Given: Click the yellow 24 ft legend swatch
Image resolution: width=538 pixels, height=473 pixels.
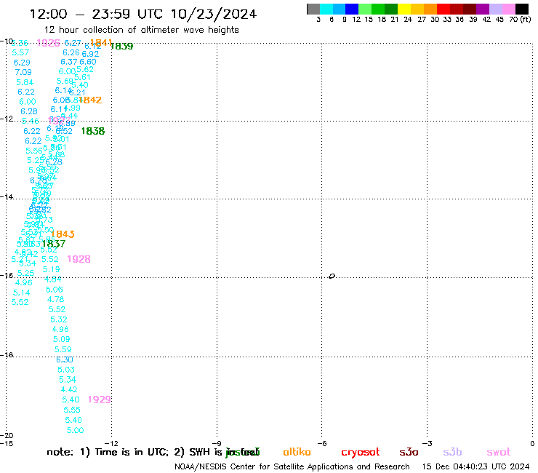Looking at the screenshot, I should pos(404,9).
